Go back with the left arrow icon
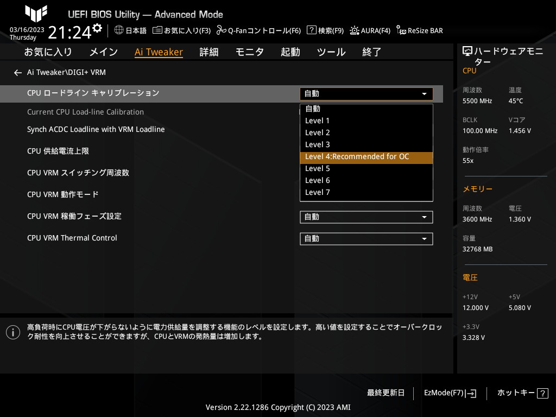 [x=18, y=73]
